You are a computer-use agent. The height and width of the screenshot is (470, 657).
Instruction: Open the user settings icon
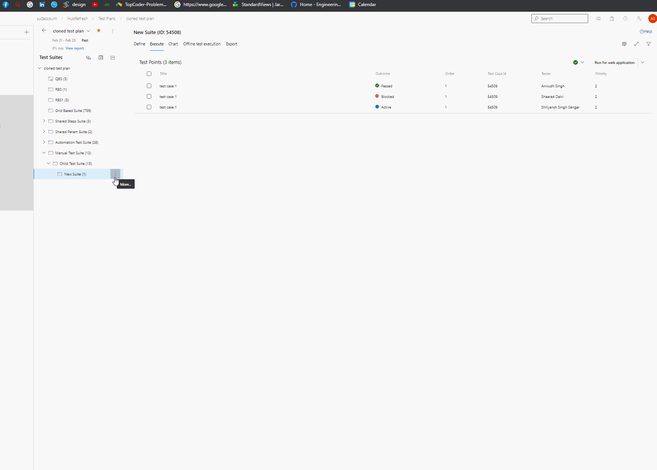coord(639,19)
